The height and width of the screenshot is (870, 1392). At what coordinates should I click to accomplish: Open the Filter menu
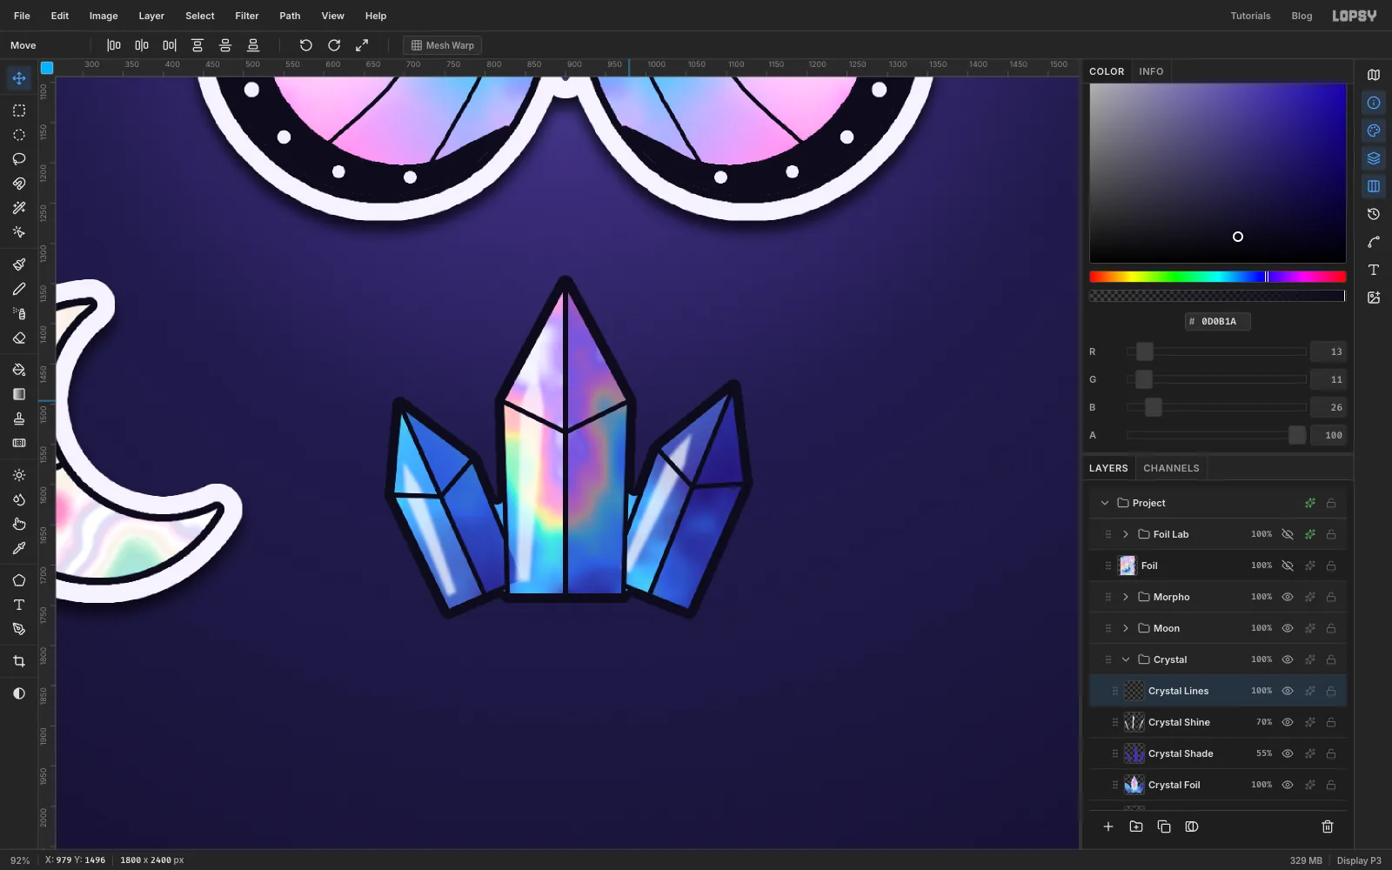(x=247, y=16)
